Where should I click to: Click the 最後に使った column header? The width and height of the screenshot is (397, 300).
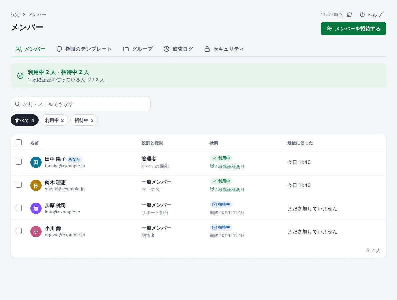tap(300, 143)
